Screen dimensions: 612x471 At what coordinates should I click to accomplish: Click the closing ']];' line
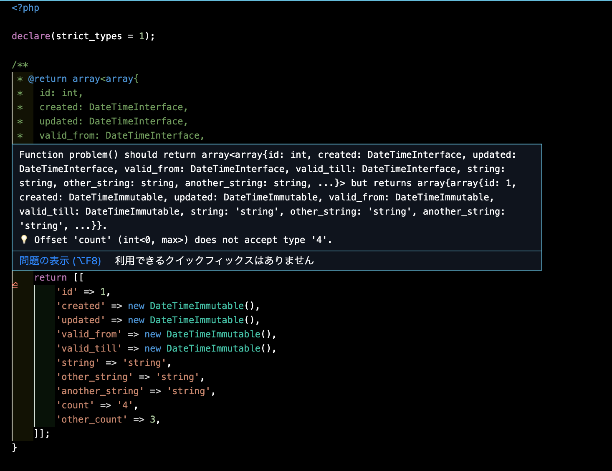click(42, 434)
